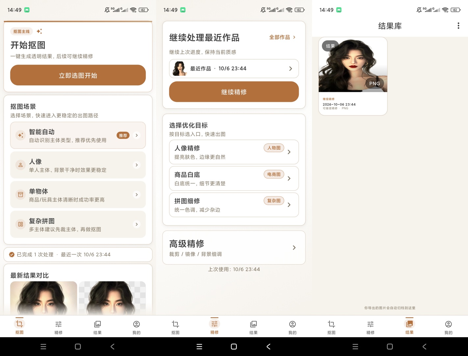Tap the 推荐 badge on 智能自动
Screen dimensions: 468x356
coord(123,135)
